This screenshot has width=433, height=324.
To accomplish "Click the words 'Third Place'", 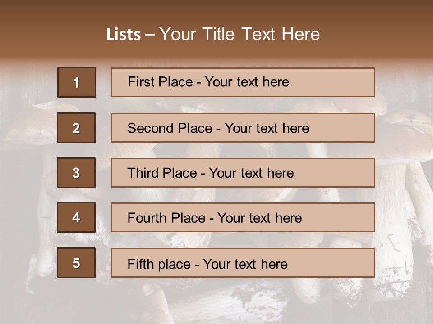I will [162, 173].
